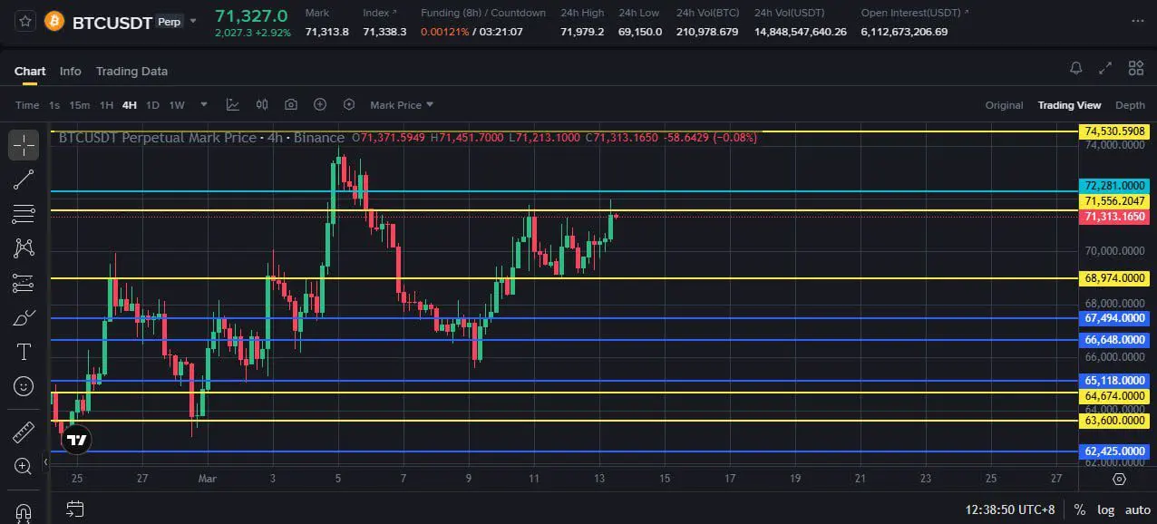
Task: Select the horizontal lines Fibonacci tool
Action: (24, 214)
